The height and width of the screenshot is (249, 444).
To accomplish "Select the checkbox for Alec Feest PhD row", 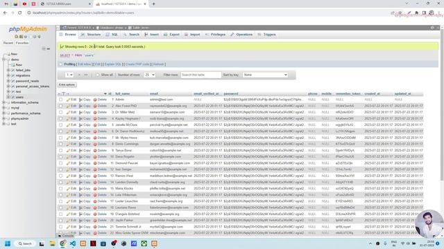I will click(x=60, y=106).
